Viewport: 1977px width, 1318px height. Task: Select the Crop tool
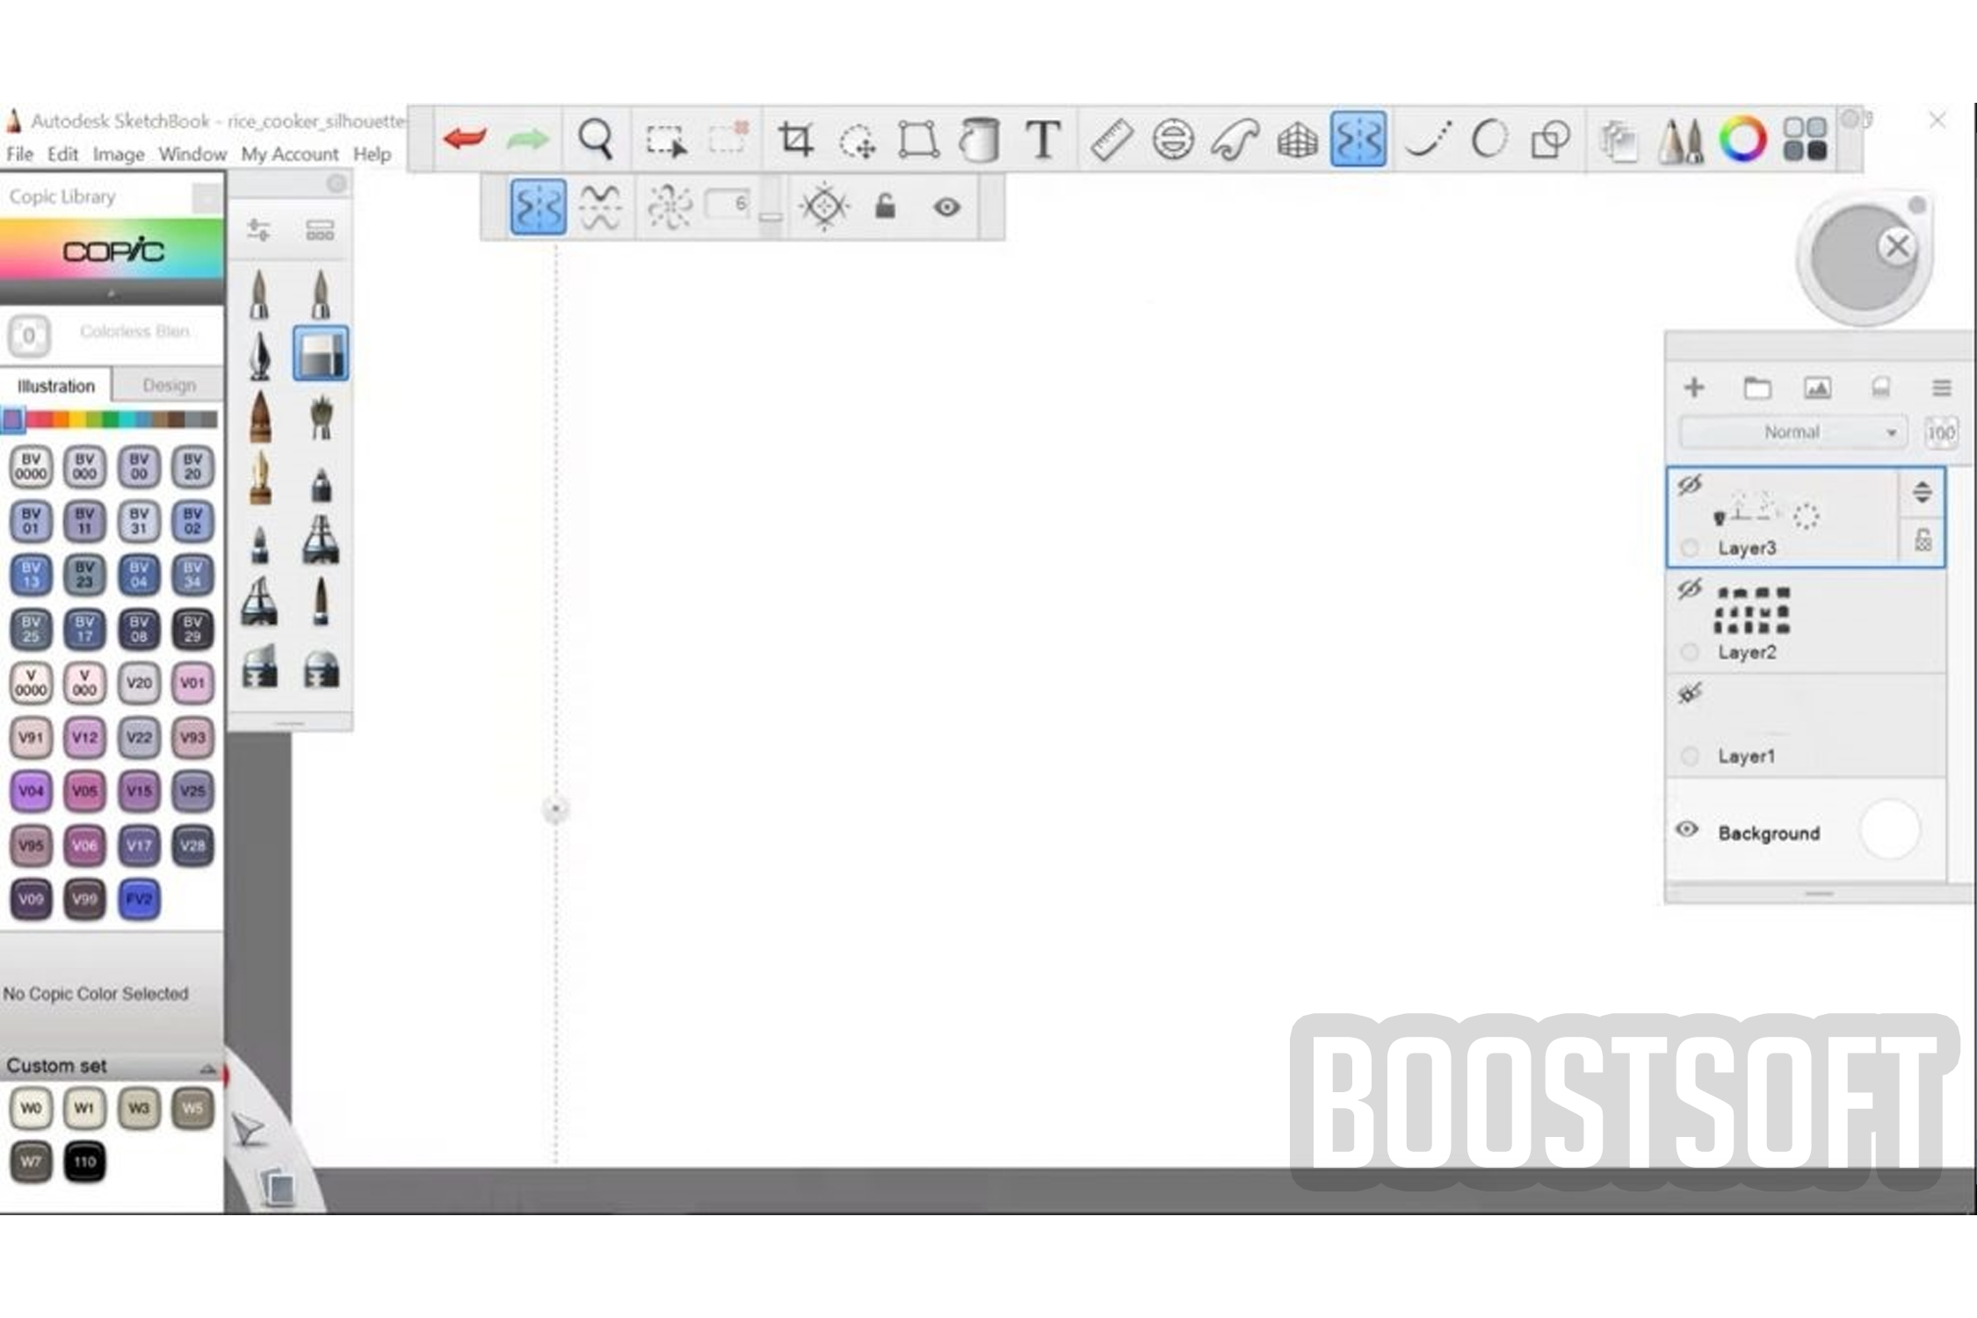795,140
